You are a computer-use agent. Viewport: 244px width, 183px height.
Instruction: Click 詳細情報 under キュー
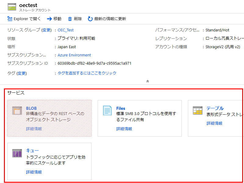pyautogui.click(x=34, y=172)
